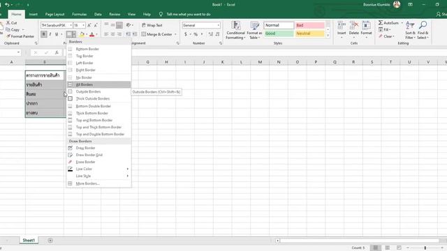Screen dimensions: 447x251
Task: Toggle Center alignment
Action: [113, 34]
